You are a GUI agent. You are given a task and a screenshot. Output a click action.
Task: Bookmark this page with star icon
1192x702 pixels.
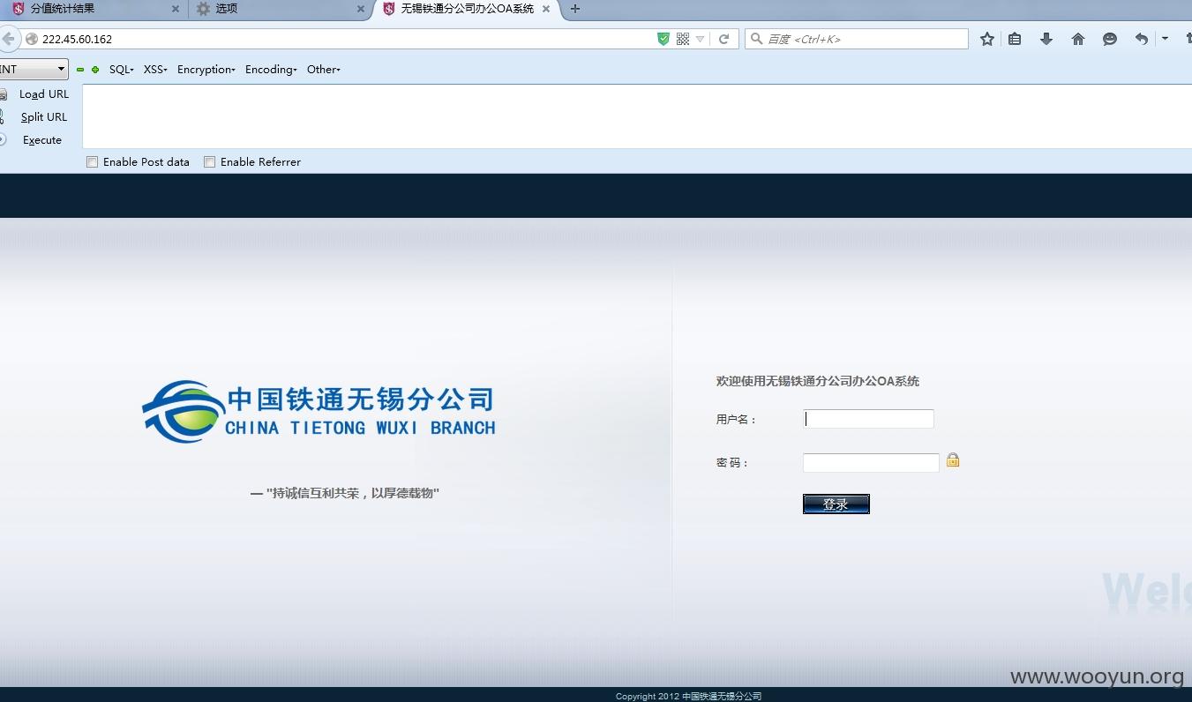[987, 39]
